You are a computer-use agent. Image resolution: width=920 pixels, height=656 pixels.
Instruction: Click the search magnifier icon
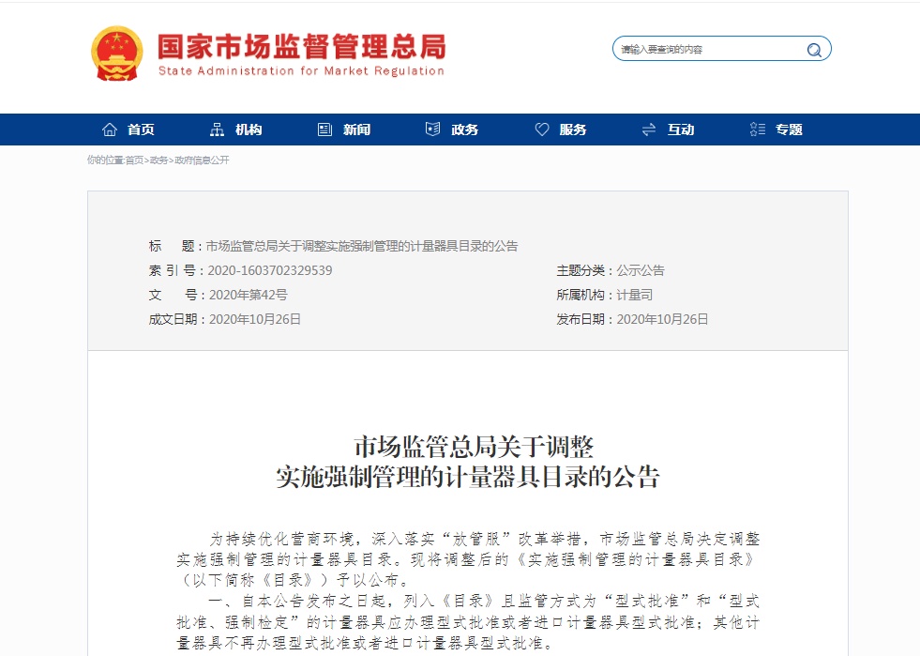coord(814,50)
